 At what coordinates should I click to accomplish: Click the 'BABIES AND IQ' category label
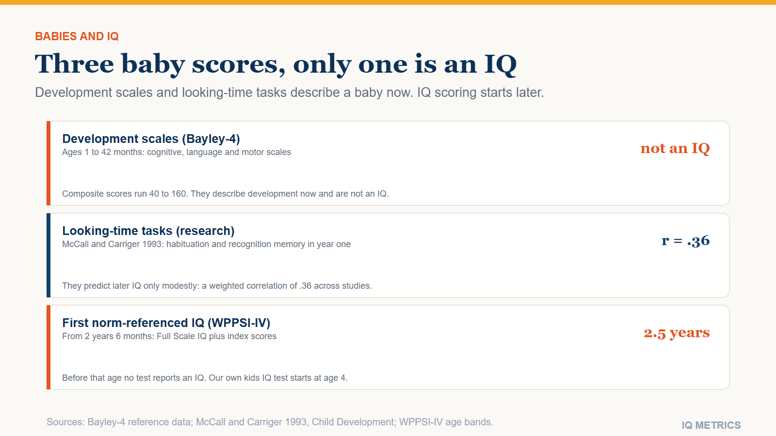click(77, 36)
